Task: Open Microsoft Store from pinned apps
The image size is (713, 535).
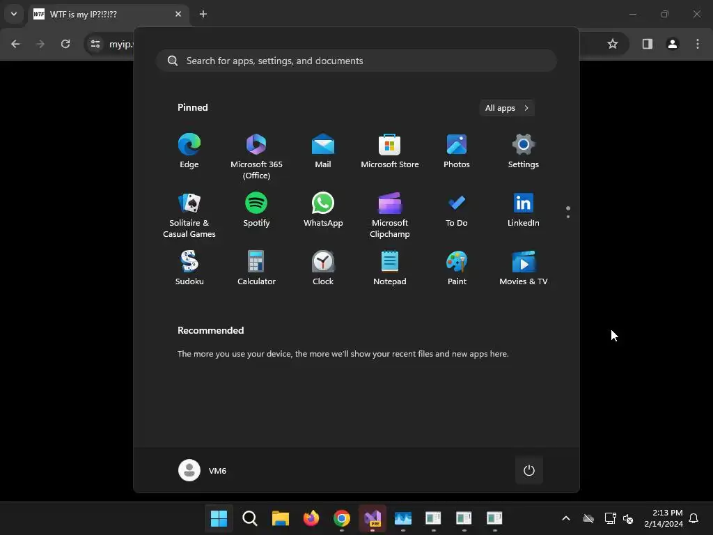Action: 390,151
